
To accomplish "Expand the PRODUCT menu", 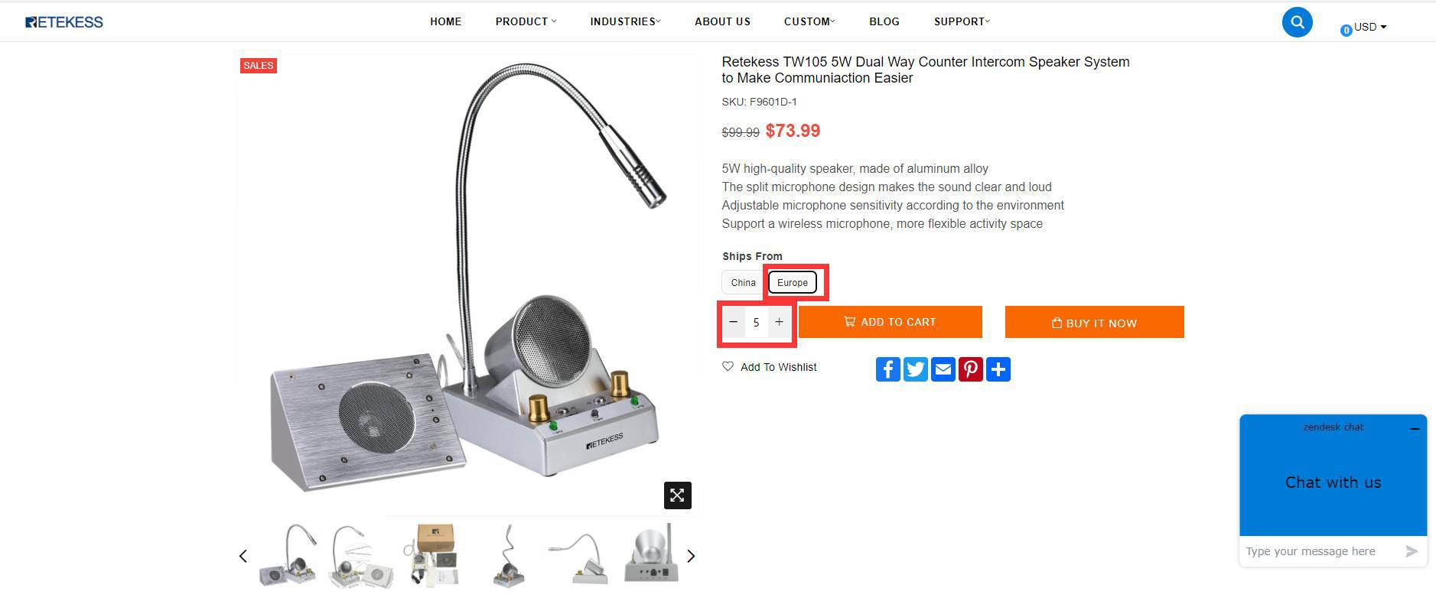I will pyautogui.click(x=526, y=21).
